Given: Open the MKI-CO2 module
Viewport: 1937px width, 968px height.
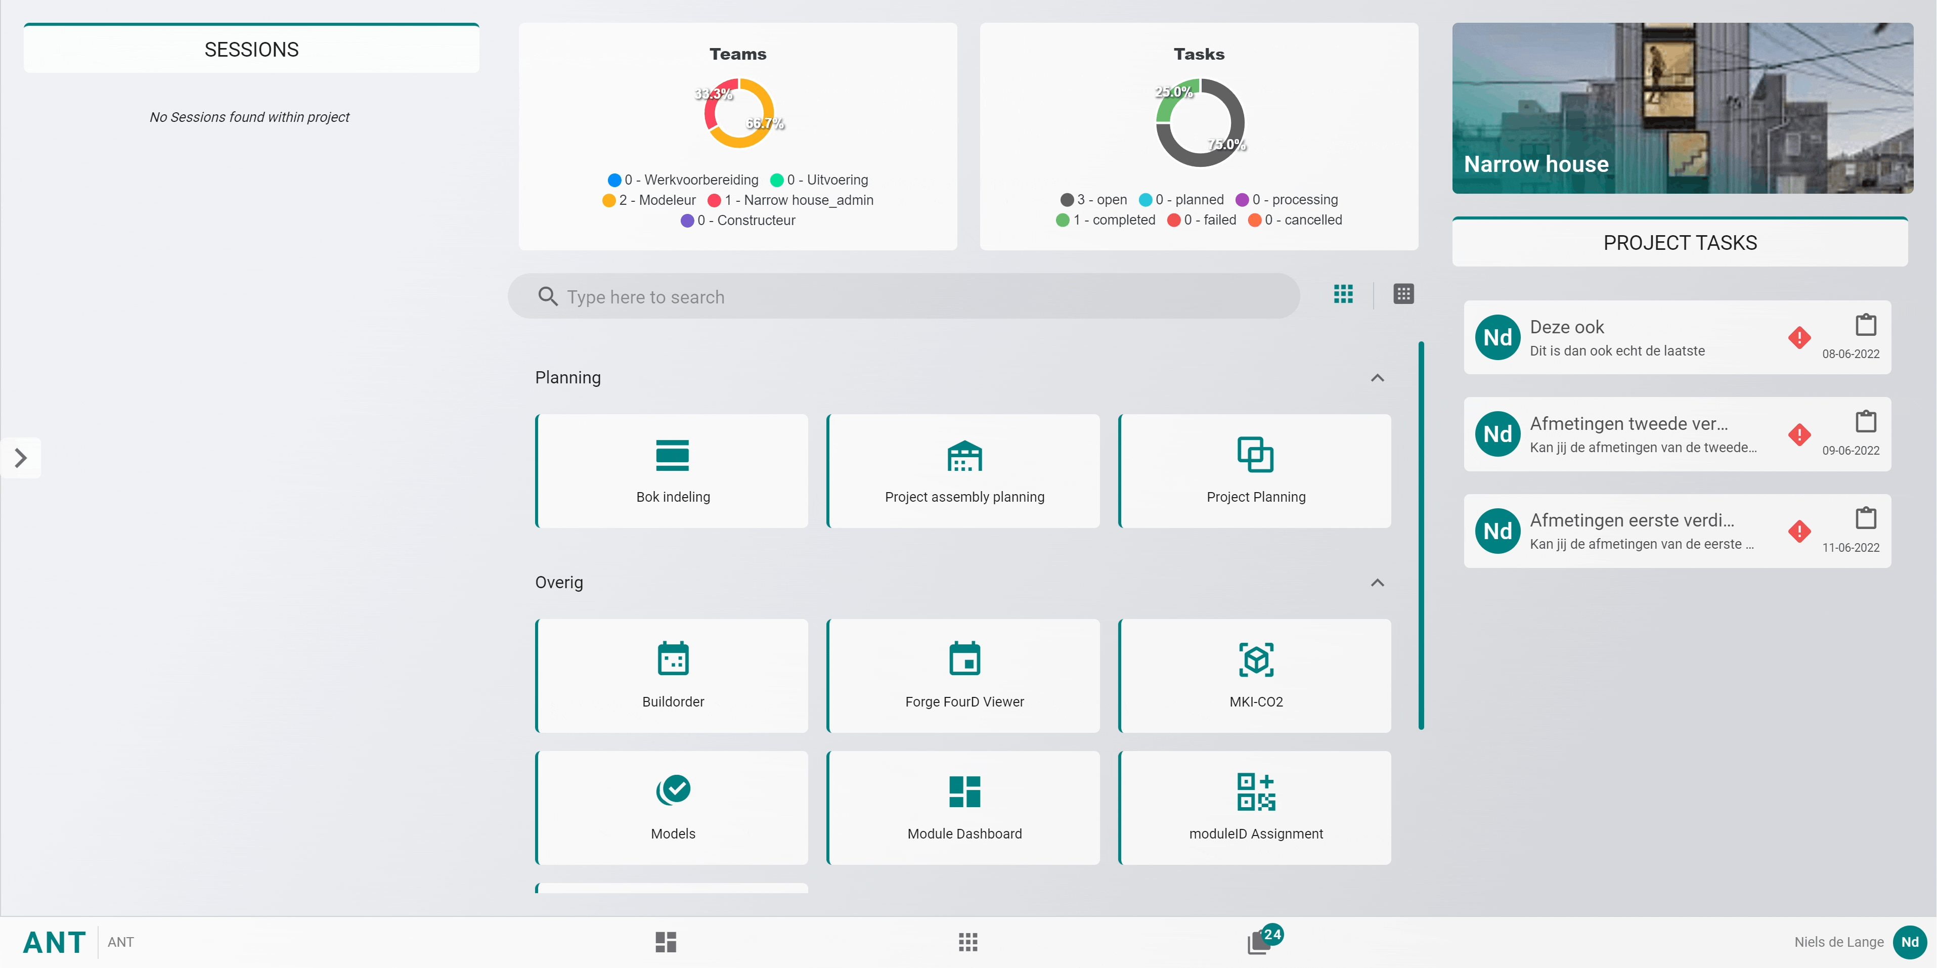Looking at the screenshot, I should coord(1255,675).
